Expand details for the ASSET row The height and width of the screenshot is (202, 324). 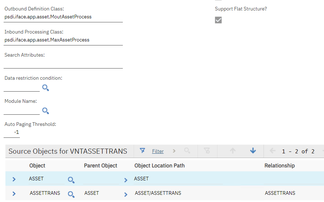[x=14, y=179]
